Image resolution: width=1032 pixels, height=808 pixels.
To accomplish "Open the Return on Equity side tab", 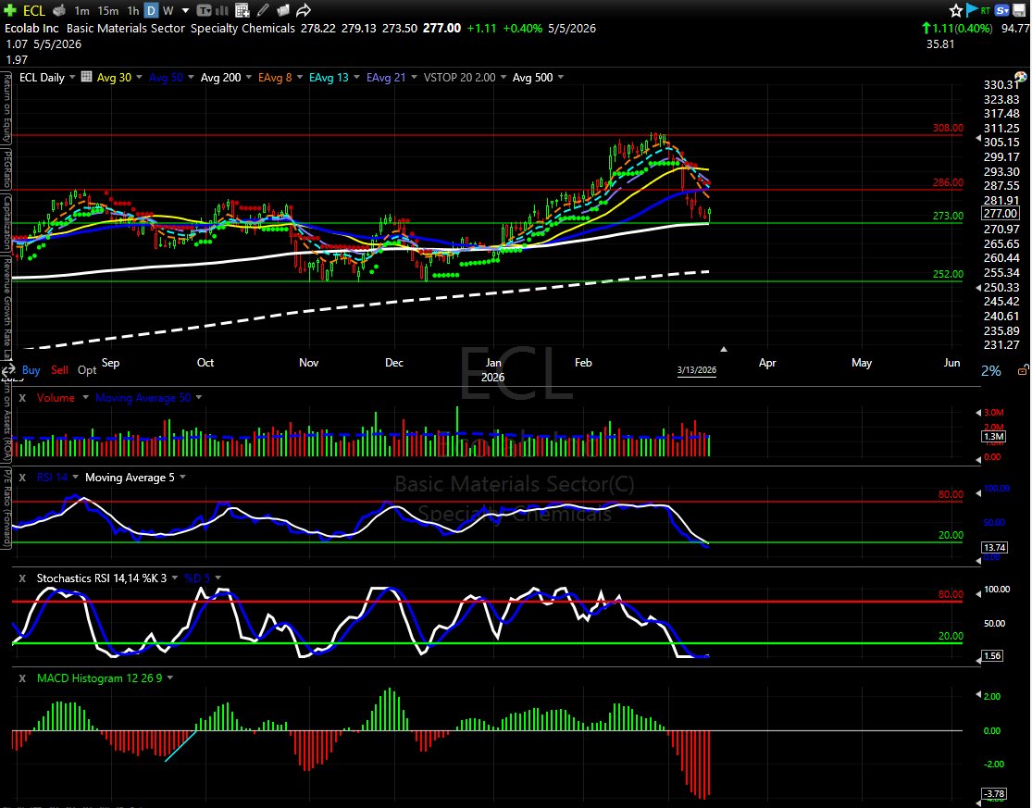I will 7,108.
